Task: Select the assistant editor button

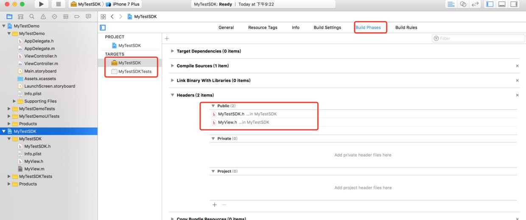Action: (463, 4)
